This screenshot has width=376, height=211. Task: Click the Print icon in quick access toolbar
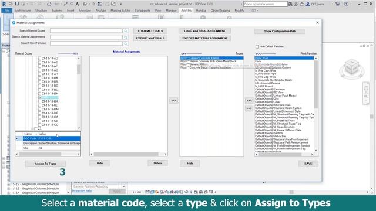tap(49, 4)
